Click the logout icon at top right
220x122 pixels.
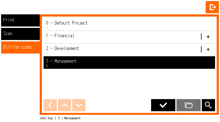(212, 7)
